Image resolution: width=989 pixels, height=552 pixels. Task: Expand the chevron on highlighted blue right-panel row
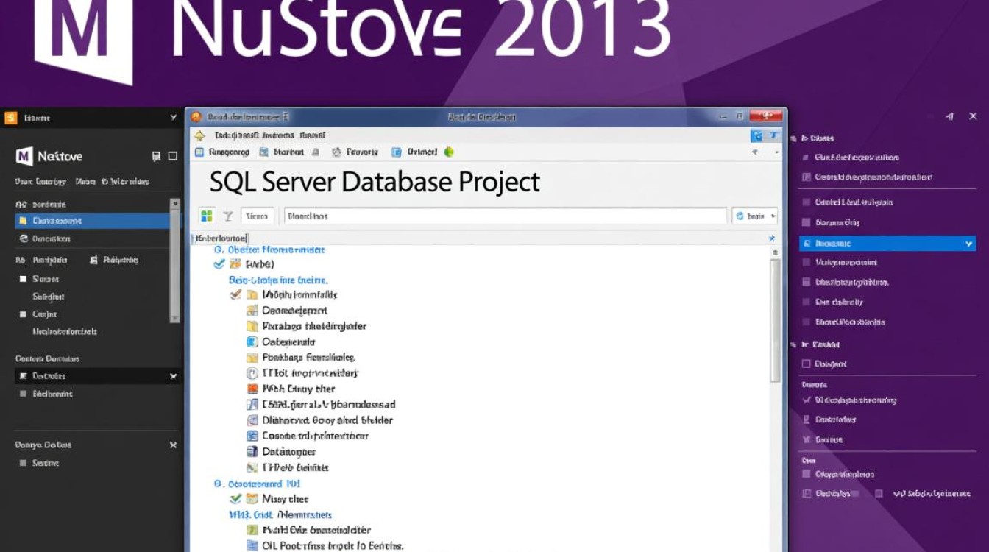click(x=968, y=243)
